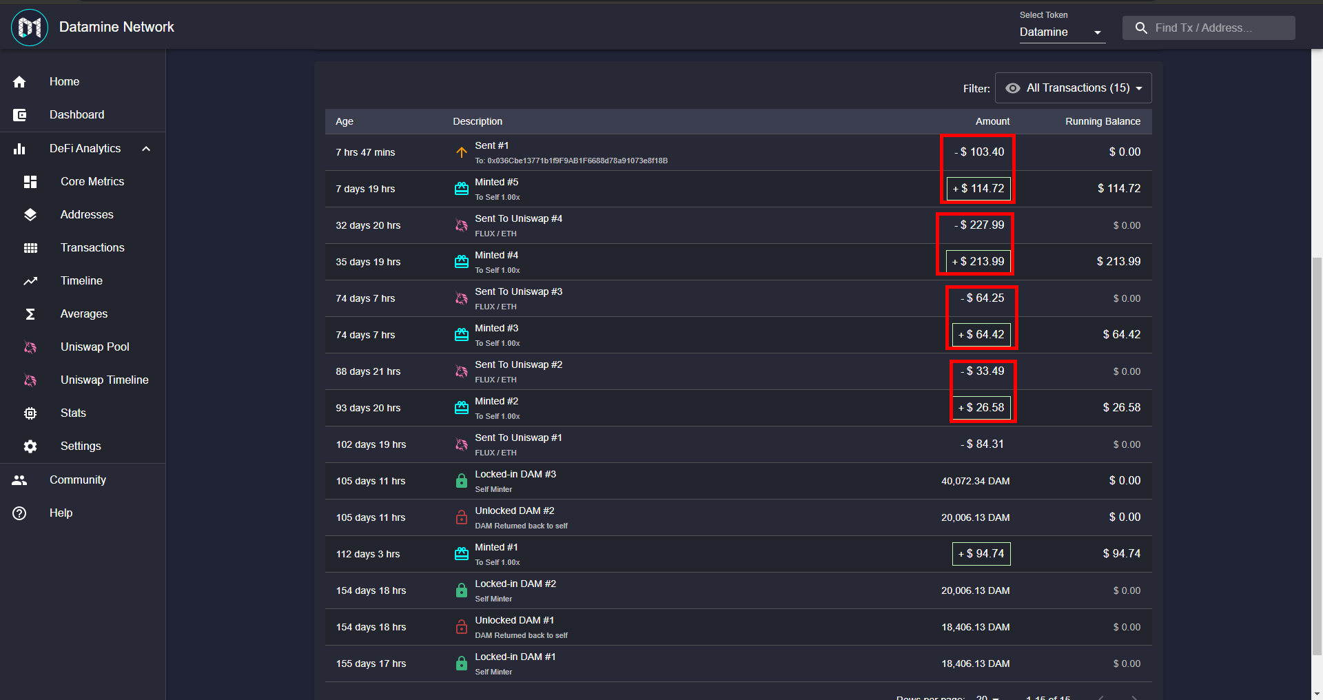Click the green lock icon for Locked-in DAM #3
This screenshot has height=700, width=1323.
462,481
